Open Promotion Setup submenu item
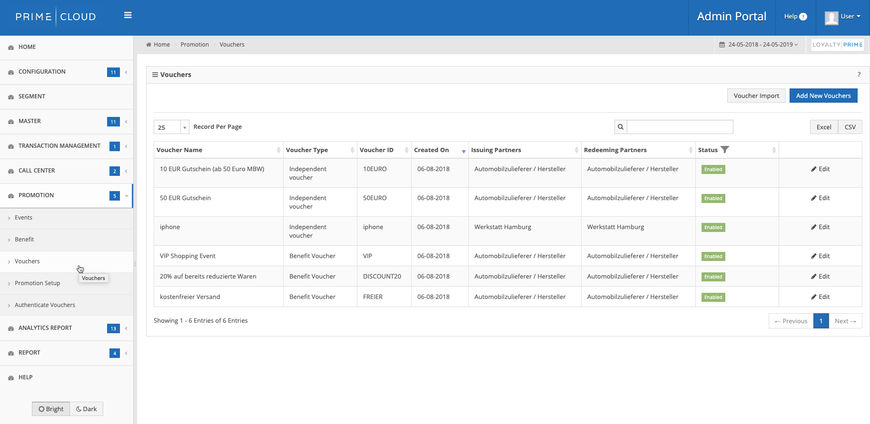The image size is (870, 424). pyautogui.click(x=67, y=283)
